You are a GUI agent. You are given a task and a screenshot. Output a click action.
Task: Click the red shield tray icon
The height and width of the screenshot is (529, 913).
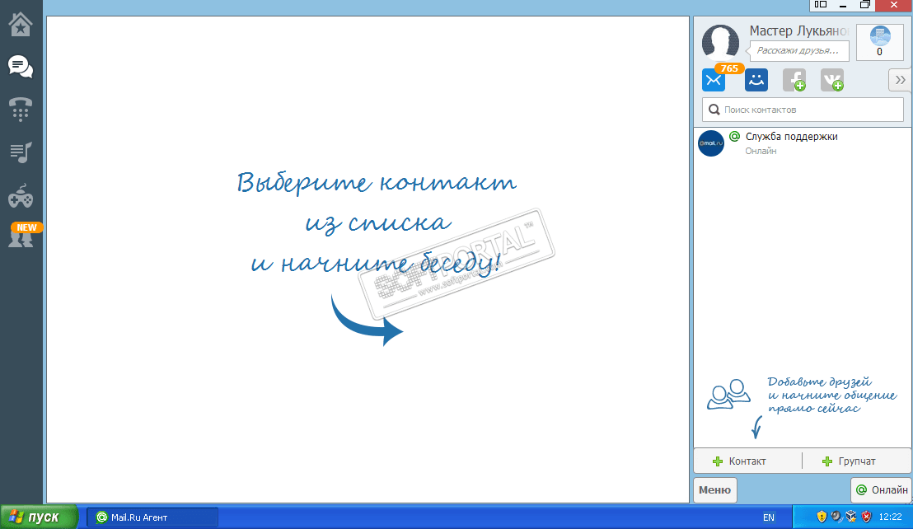coord(866,517)
